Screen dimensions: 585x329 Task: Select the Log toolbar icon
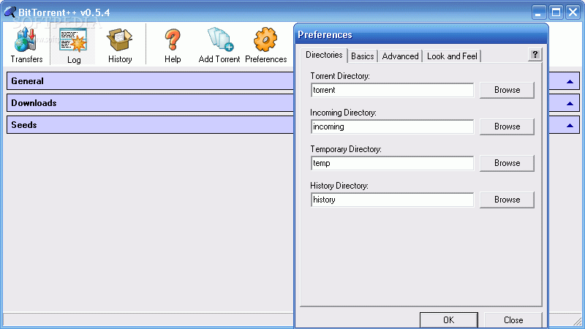73,40
